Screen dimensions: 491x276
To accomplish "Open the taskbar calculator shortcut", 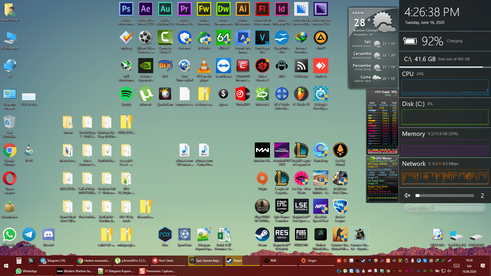I will [x=19, y=261].
